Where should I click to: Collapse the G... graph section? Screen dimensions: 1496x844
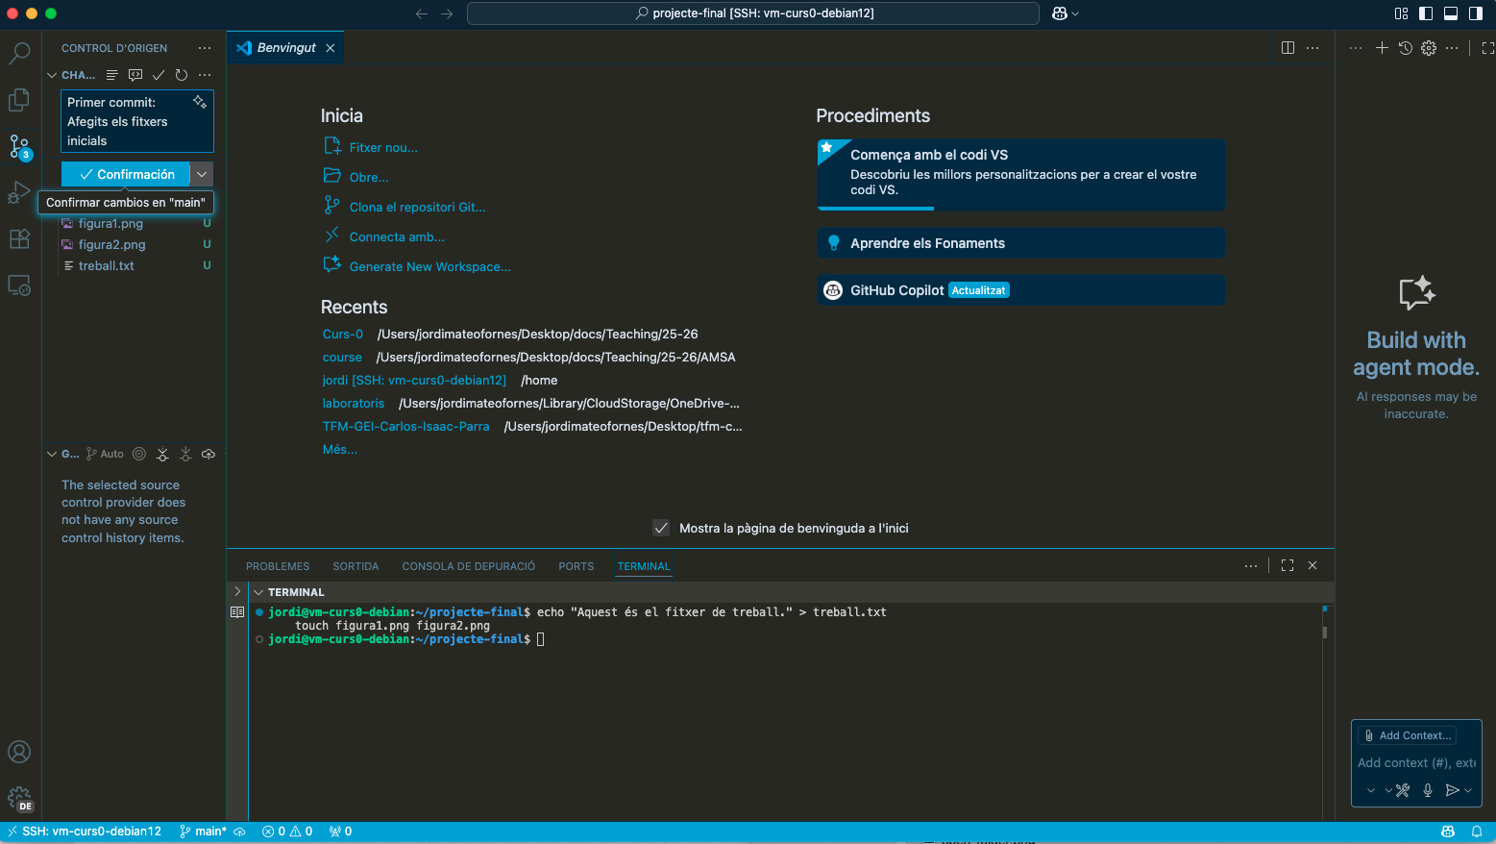pos(52,454)
